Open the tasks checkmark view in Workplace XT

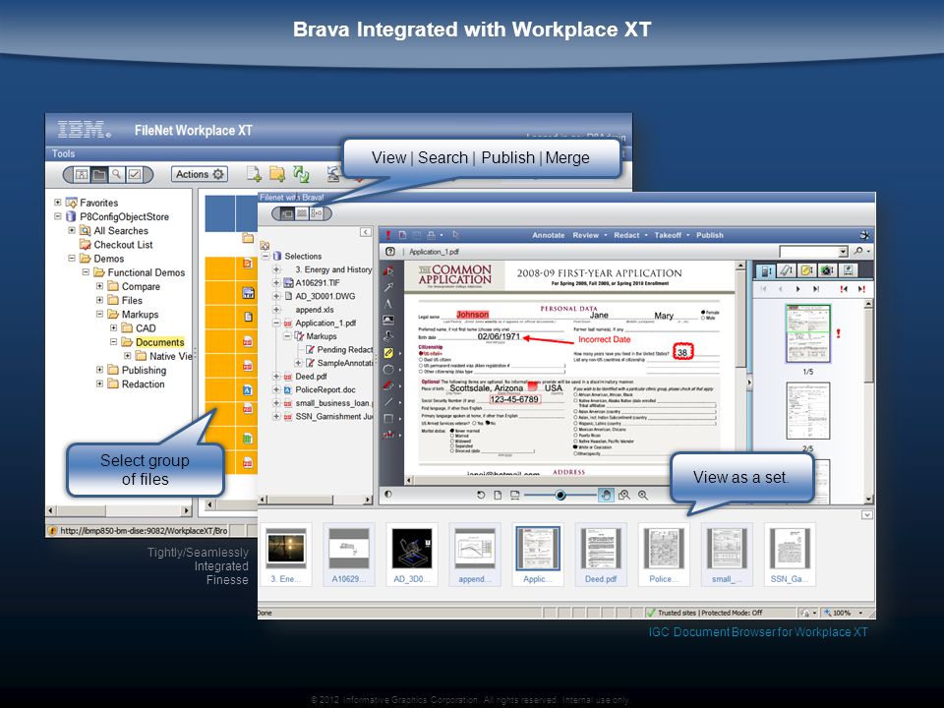pyautogui.click(x=135, y=175)
